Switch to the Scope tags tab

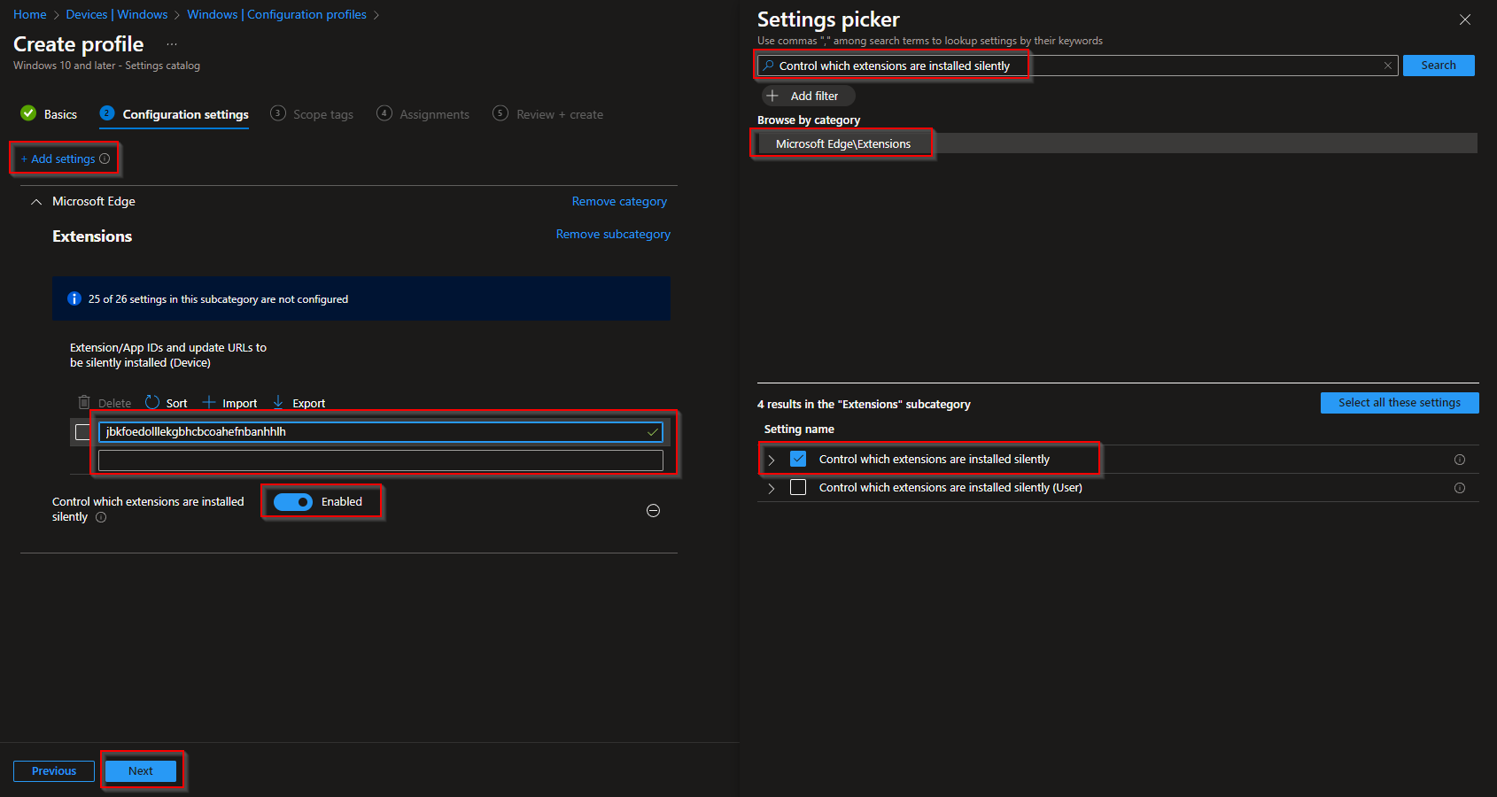(x=322, y=113)
